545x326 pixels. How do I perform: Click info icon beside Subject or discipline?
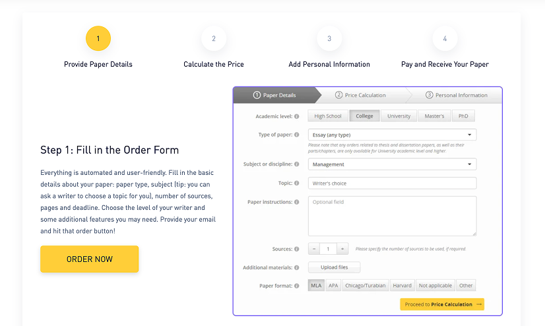coord(297,164)
